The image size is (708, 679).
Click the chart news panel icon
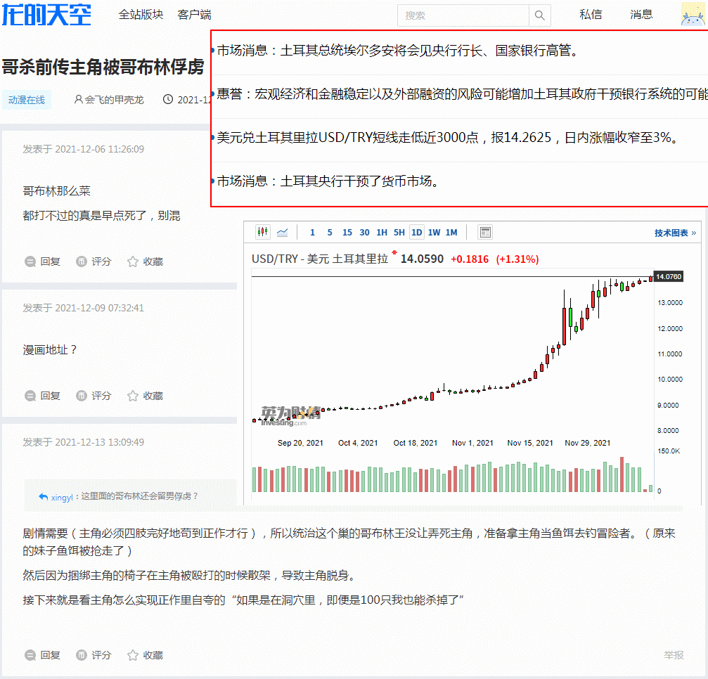(x=485, y=232)
